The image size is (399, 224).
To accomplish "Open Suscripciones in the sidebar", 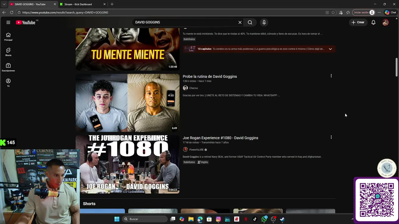I will pyautogui.click(x=8, y=67).
